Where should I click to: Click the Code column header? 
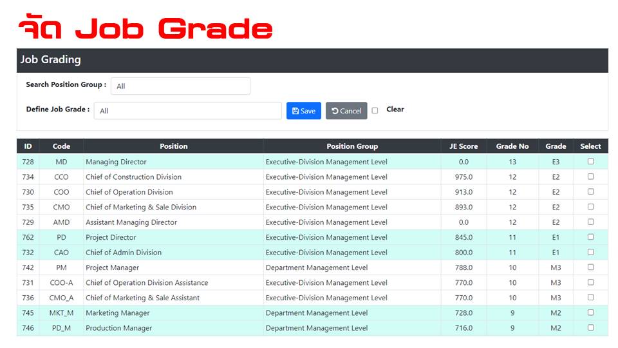[x=62, y=146]
